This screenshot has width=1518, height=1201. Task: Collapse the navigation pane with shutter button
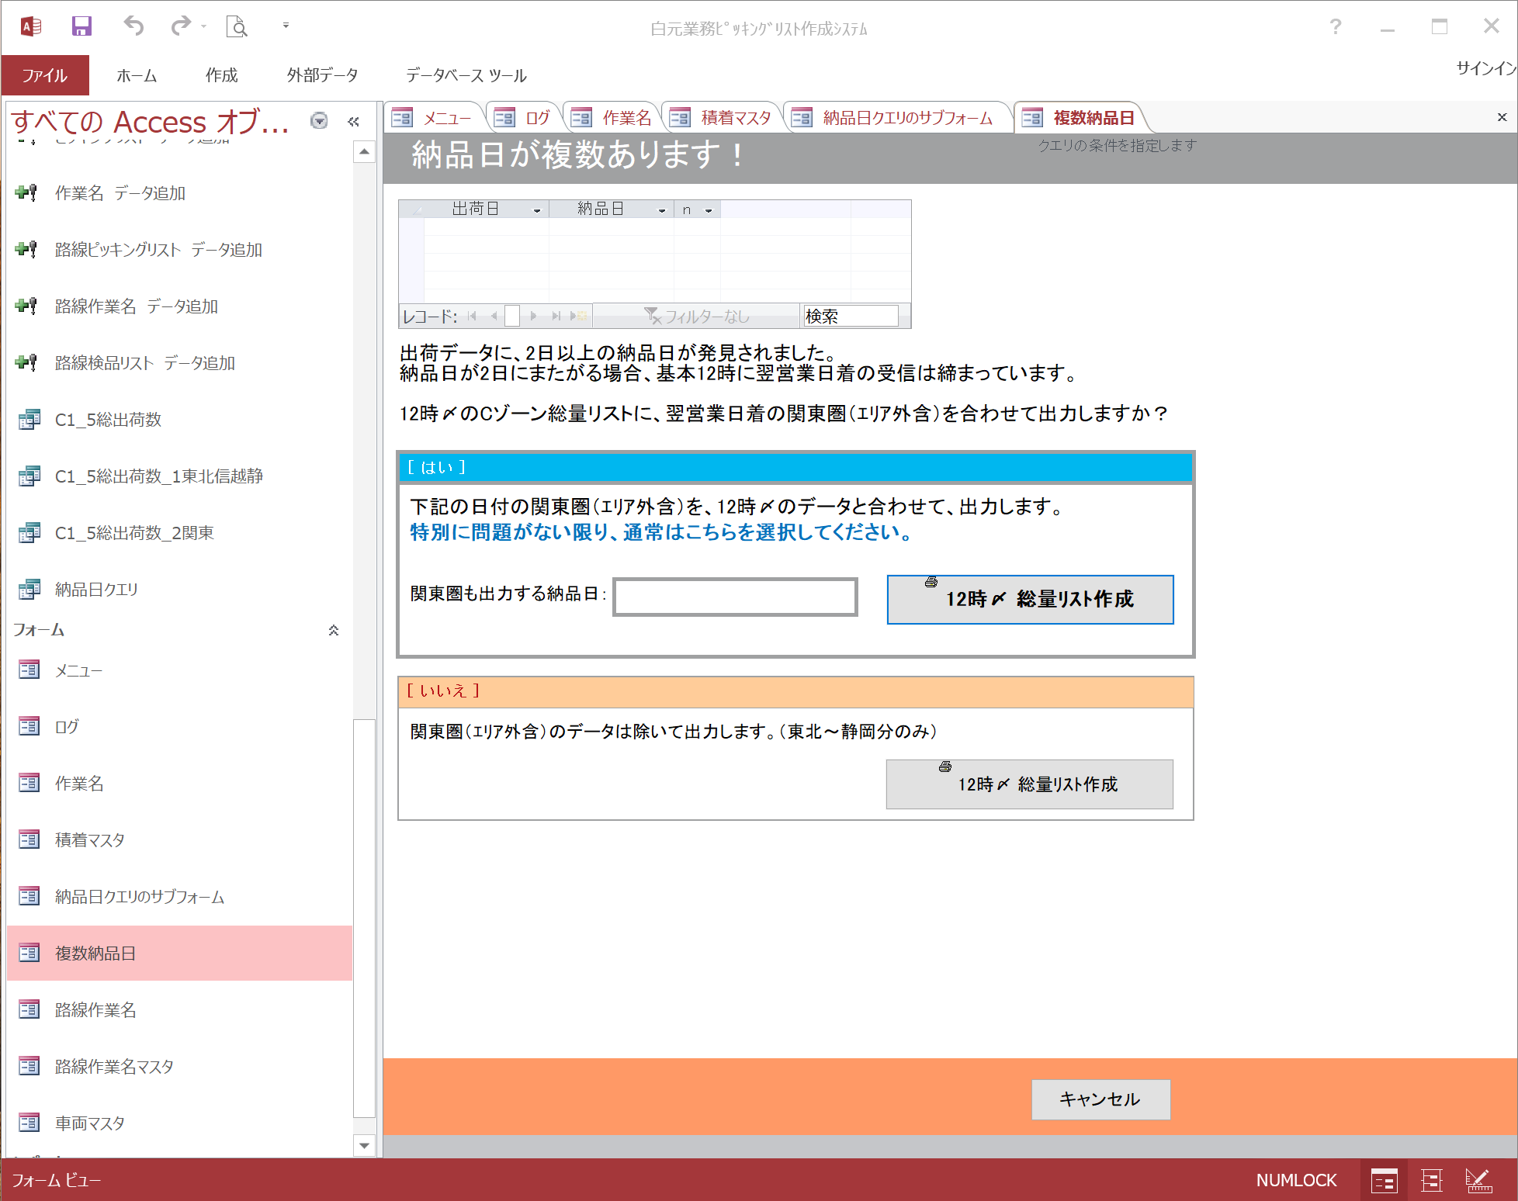353,122
